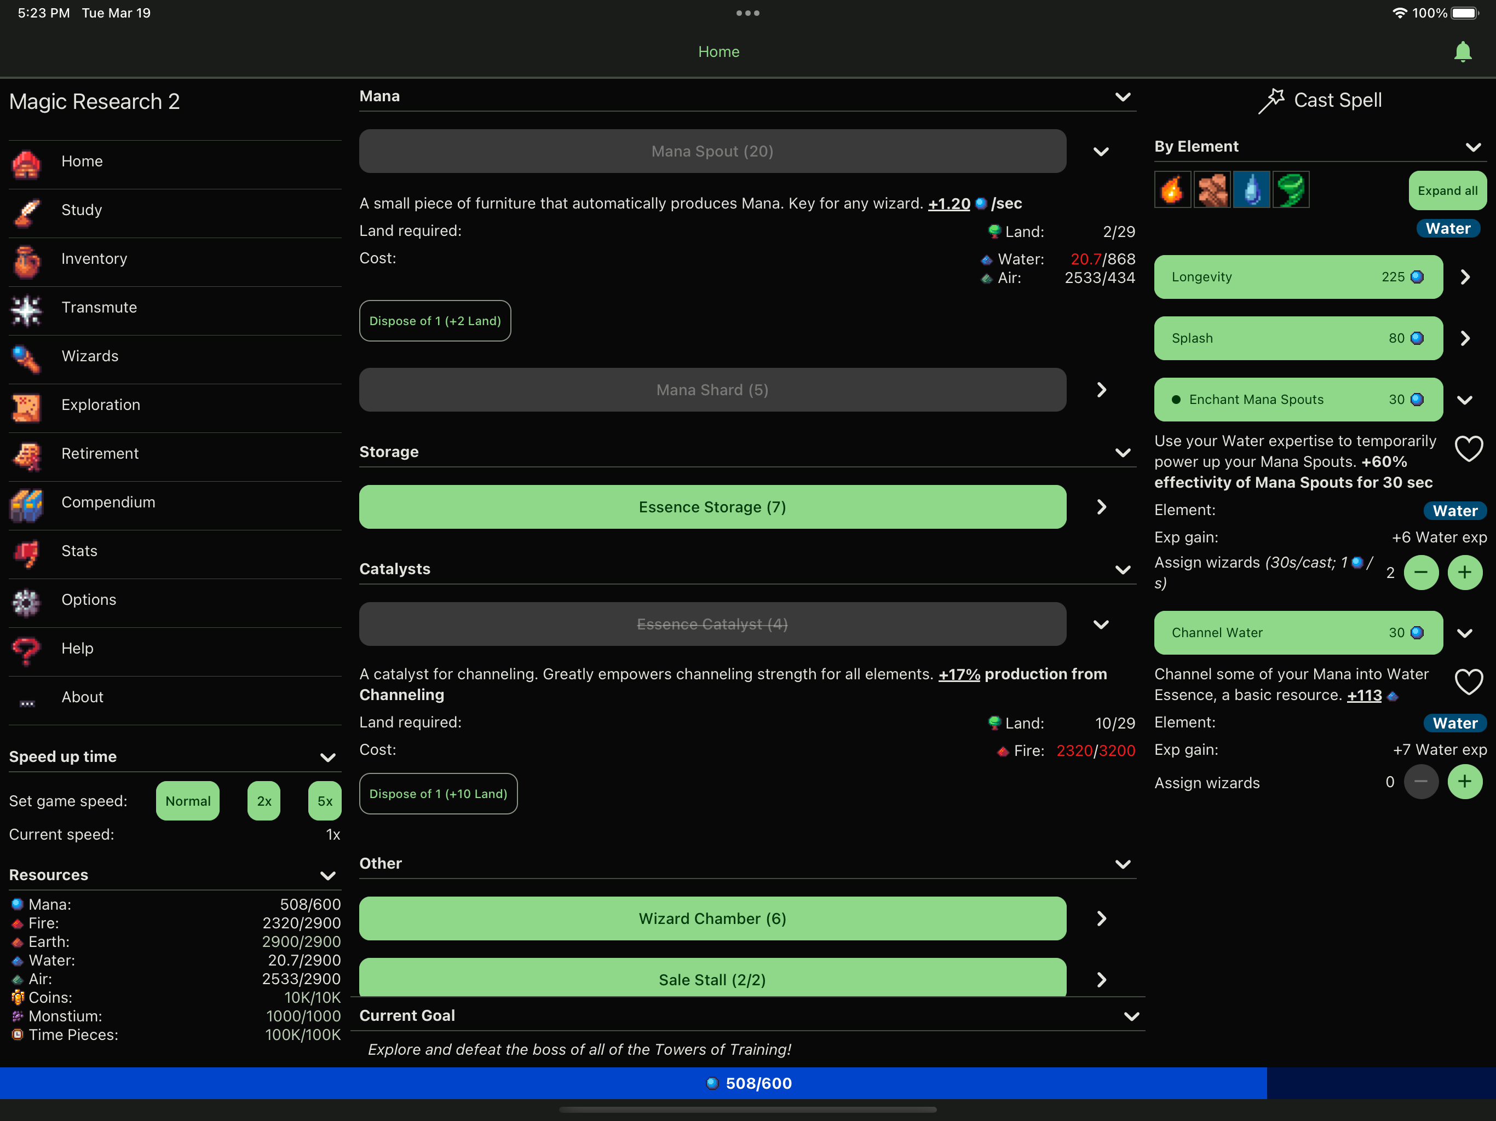Screen dimensions: 1496x1121
Task: Collapse Essence Catalyst details
Action: point(1101,624)
